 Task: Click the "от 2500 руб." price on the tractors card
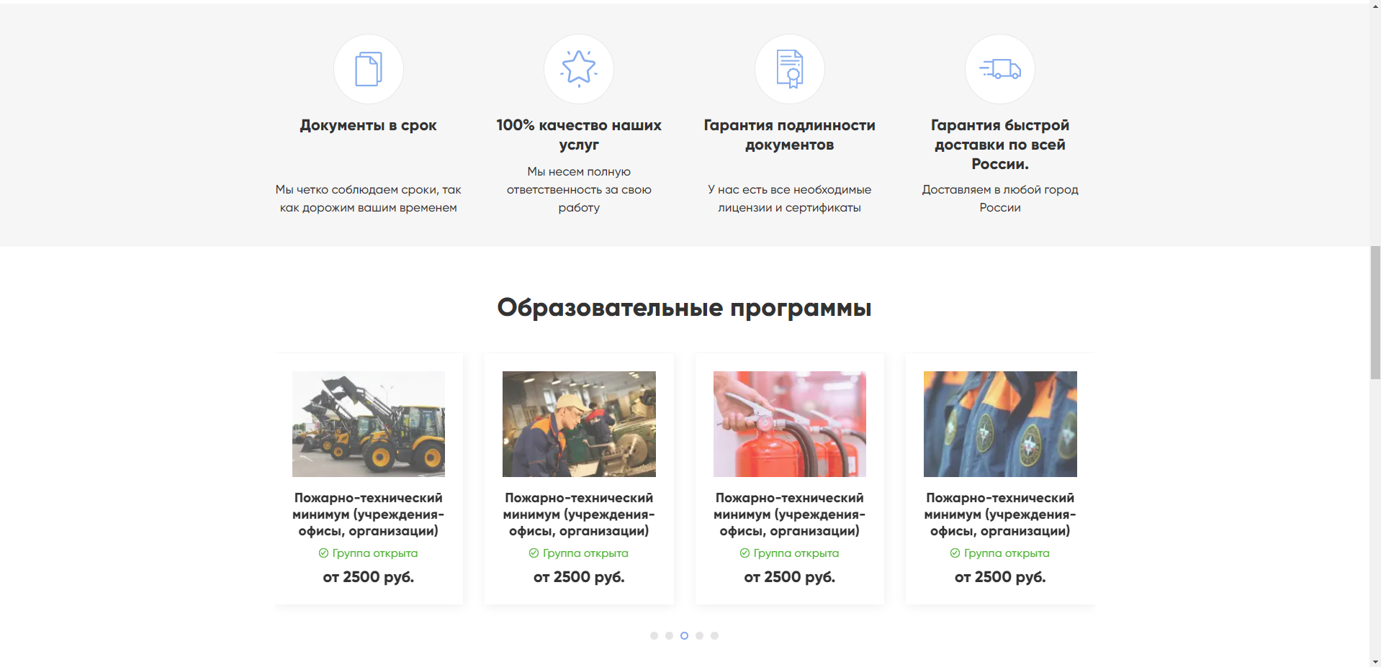click(369, 577)
